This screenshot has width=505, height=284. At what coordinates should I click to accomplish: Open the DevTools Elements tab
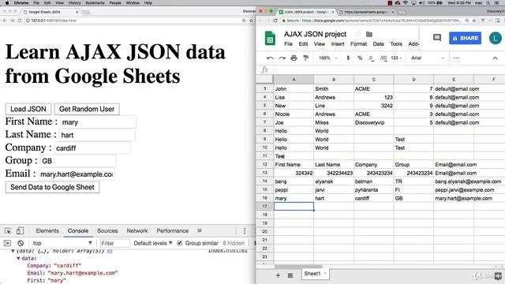47,231
